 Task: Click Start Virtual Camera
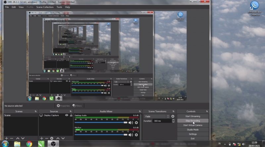click(193, 125)
